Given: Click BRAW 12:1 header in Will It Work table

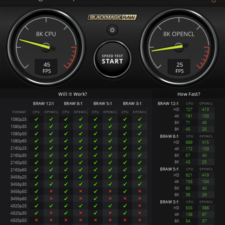Looking at the screenshot, I should [x=43, y=103].
